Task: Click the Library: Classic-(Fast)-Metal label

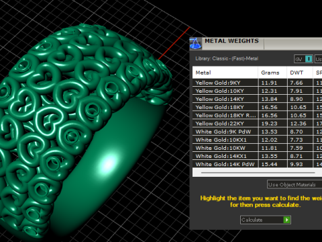Action: click(227, 58)
